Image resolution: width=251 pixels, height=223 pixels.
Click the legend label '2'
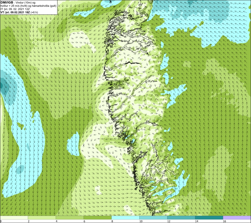pyautogui.click(x=29, y=221)
